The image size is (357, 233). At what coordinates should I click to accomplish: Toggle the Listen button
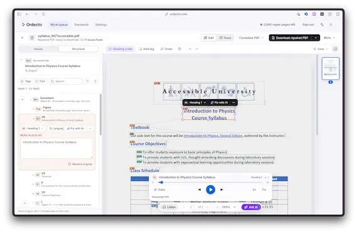click(169, 207)
